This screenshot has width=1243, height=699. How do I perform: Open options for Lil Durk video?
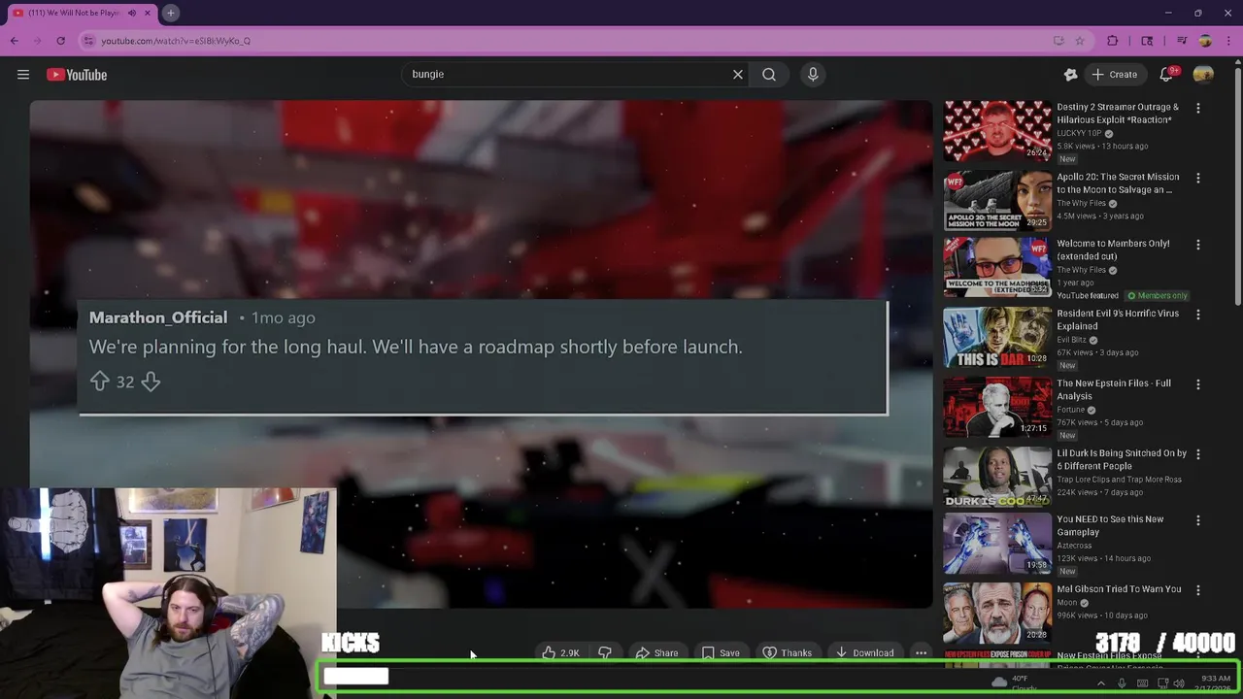coord(1197,454)
